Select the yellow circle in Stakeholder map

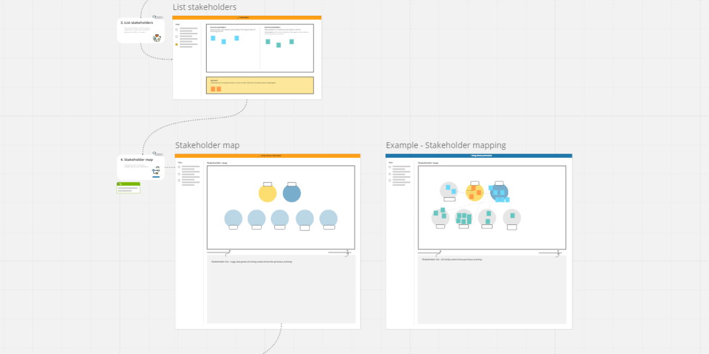pos(267,193)
